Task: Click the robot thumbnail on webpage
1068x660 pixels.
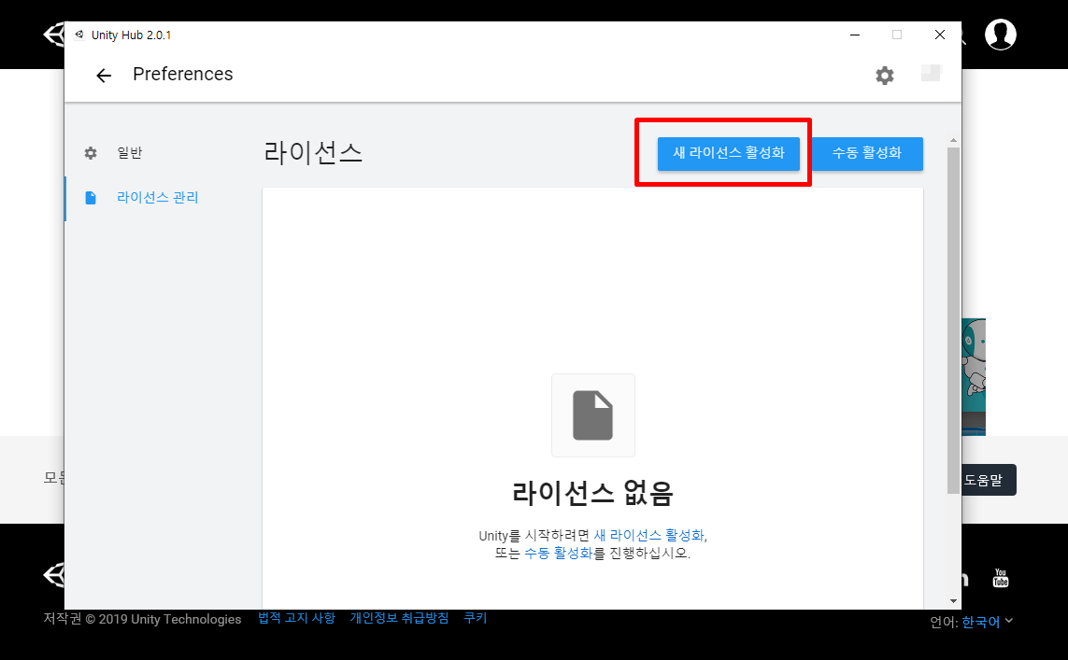Action: click(974, 376)
